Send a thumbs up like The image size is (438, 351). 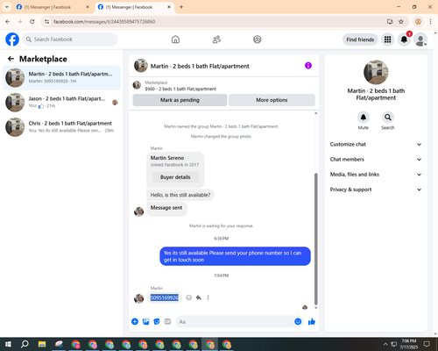[x=312, y=322]
